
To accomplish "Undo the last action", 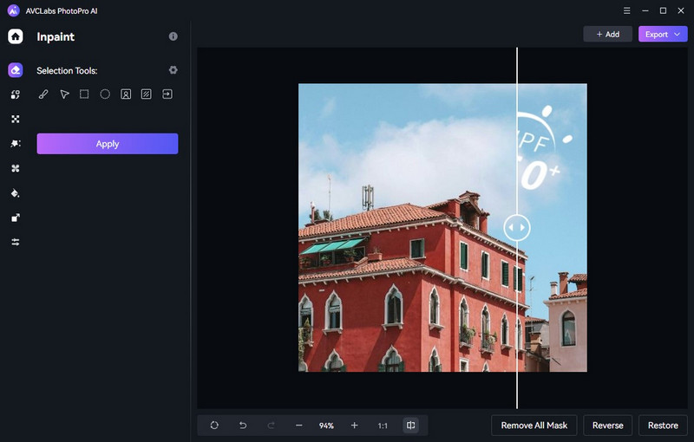I will (x=243, y=426).
